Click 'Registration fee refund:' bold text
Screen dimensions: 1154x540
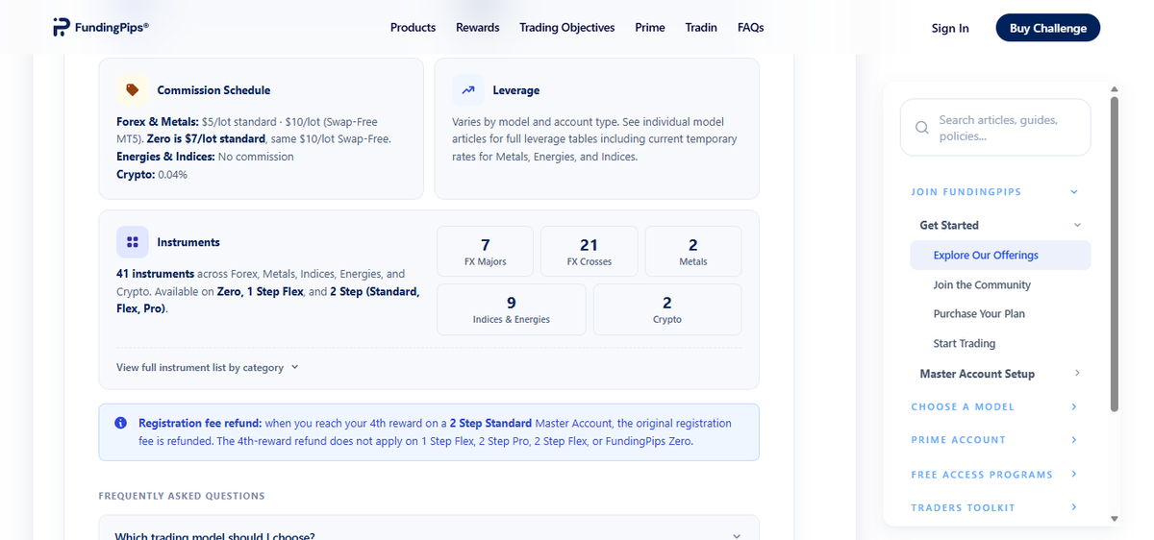[200, 423]
